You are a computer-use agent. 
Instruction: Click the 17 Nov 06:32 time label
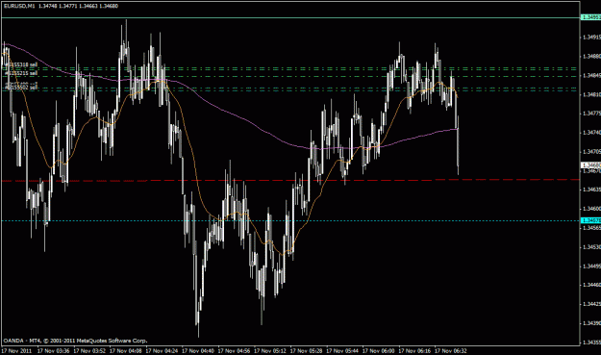tap(450, 351)
